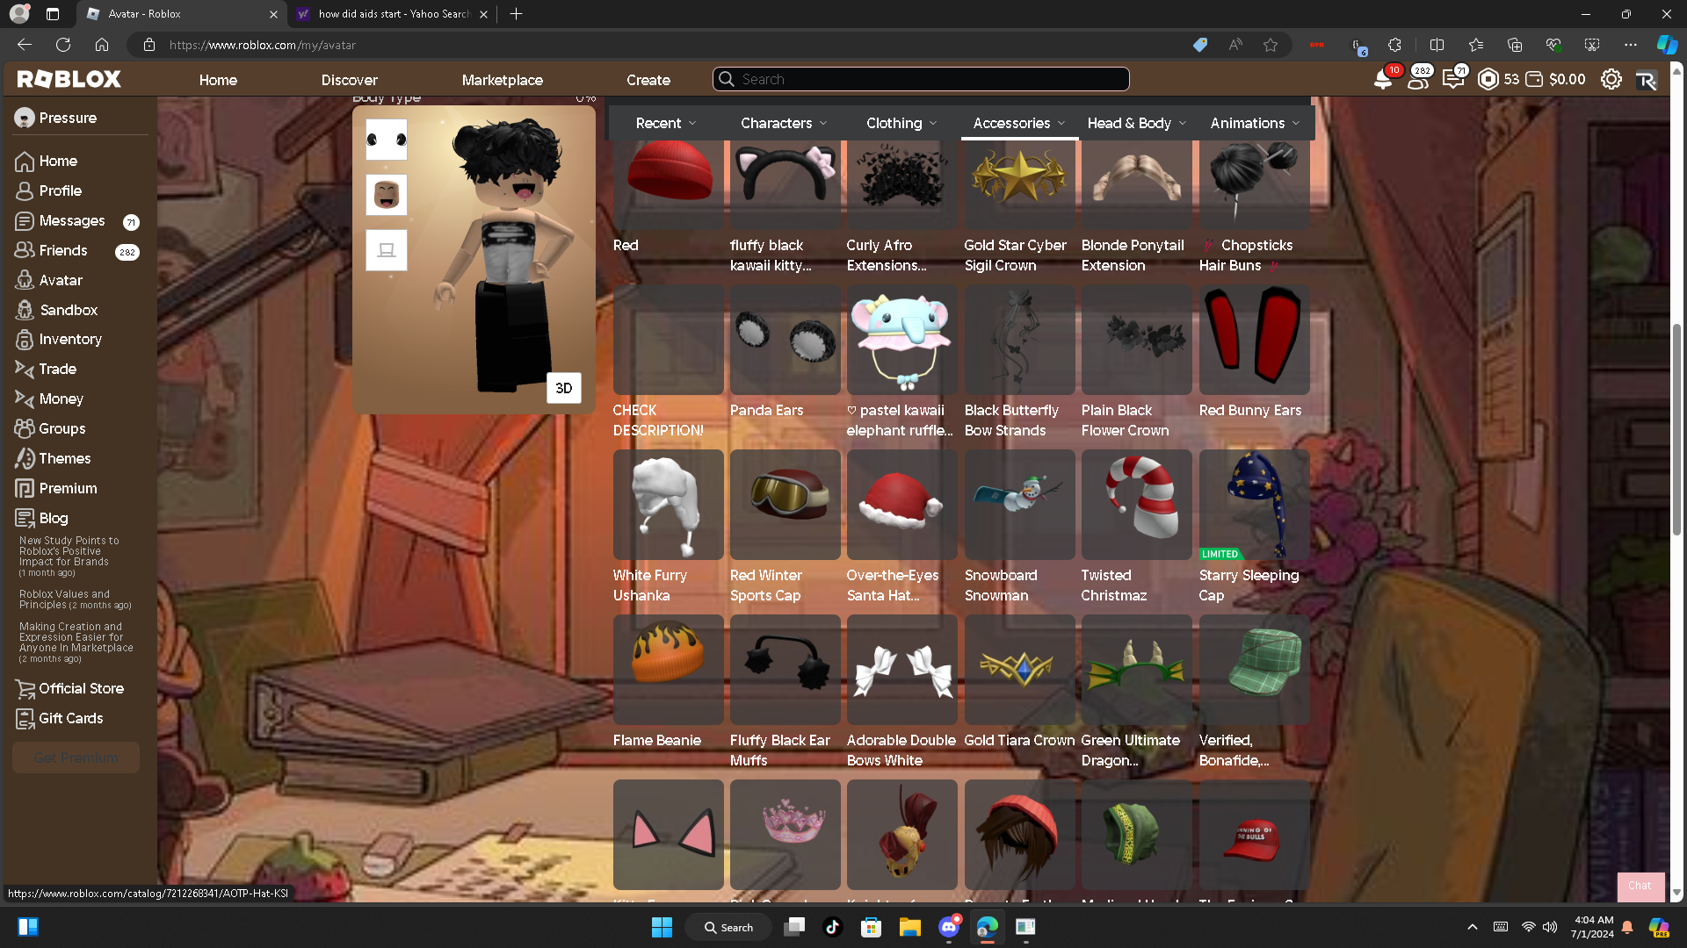The width and height of the screenshot is (1687, 948).
Task: Click Create in top navigation
Action: point(648,80)
